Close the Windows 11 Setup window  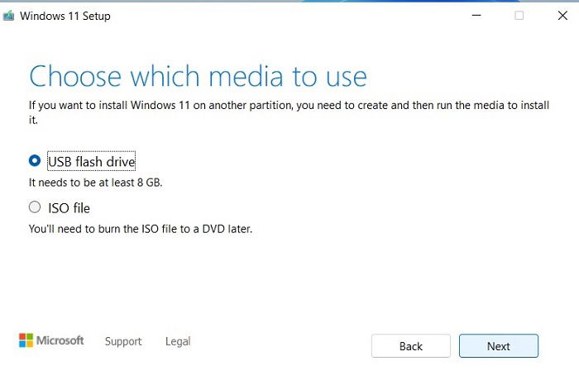click(x=562, y=16)
